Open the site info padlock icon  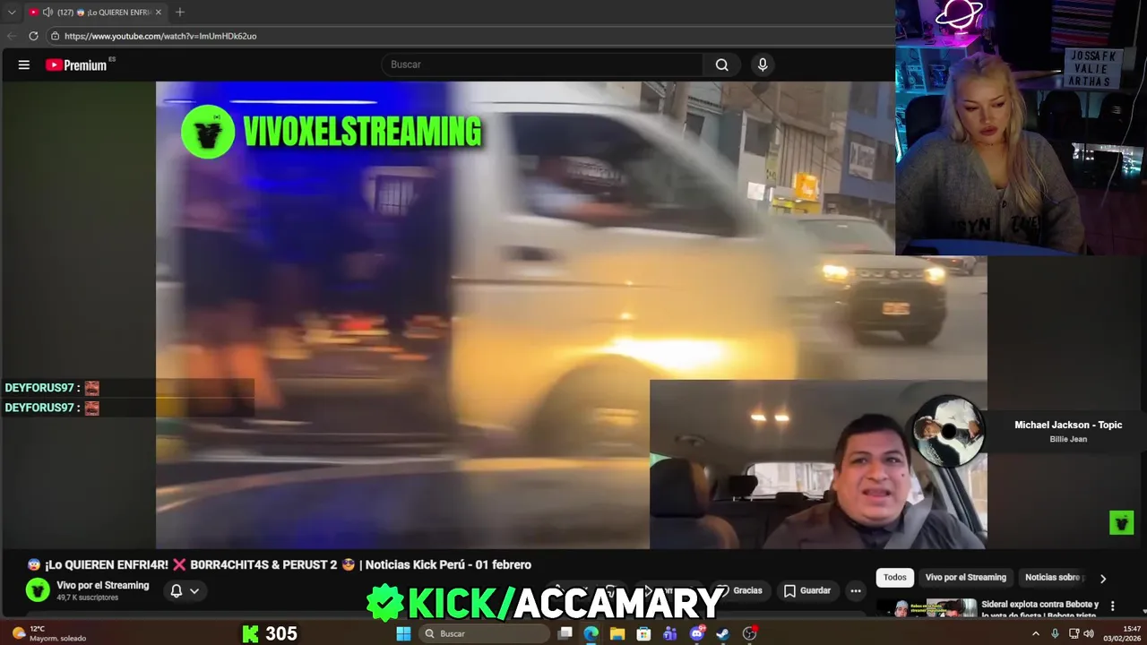[x=55, y=36]
